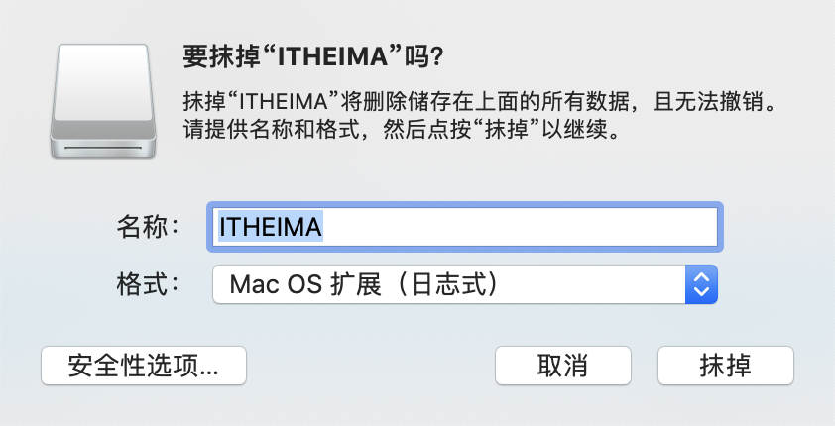Click the quoted “抹掉” in the instruction text

point(506,129)
